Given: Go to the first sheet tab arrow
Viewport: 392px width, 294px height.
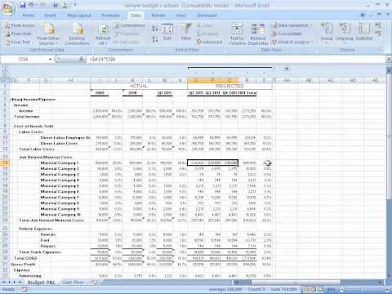Looking at the screenshot, I should point(3,283).
